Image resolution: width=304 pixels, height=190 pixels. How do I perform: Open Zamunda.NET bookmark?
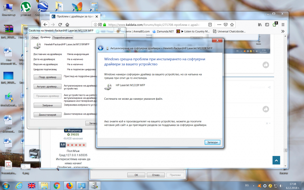point(163,31)
